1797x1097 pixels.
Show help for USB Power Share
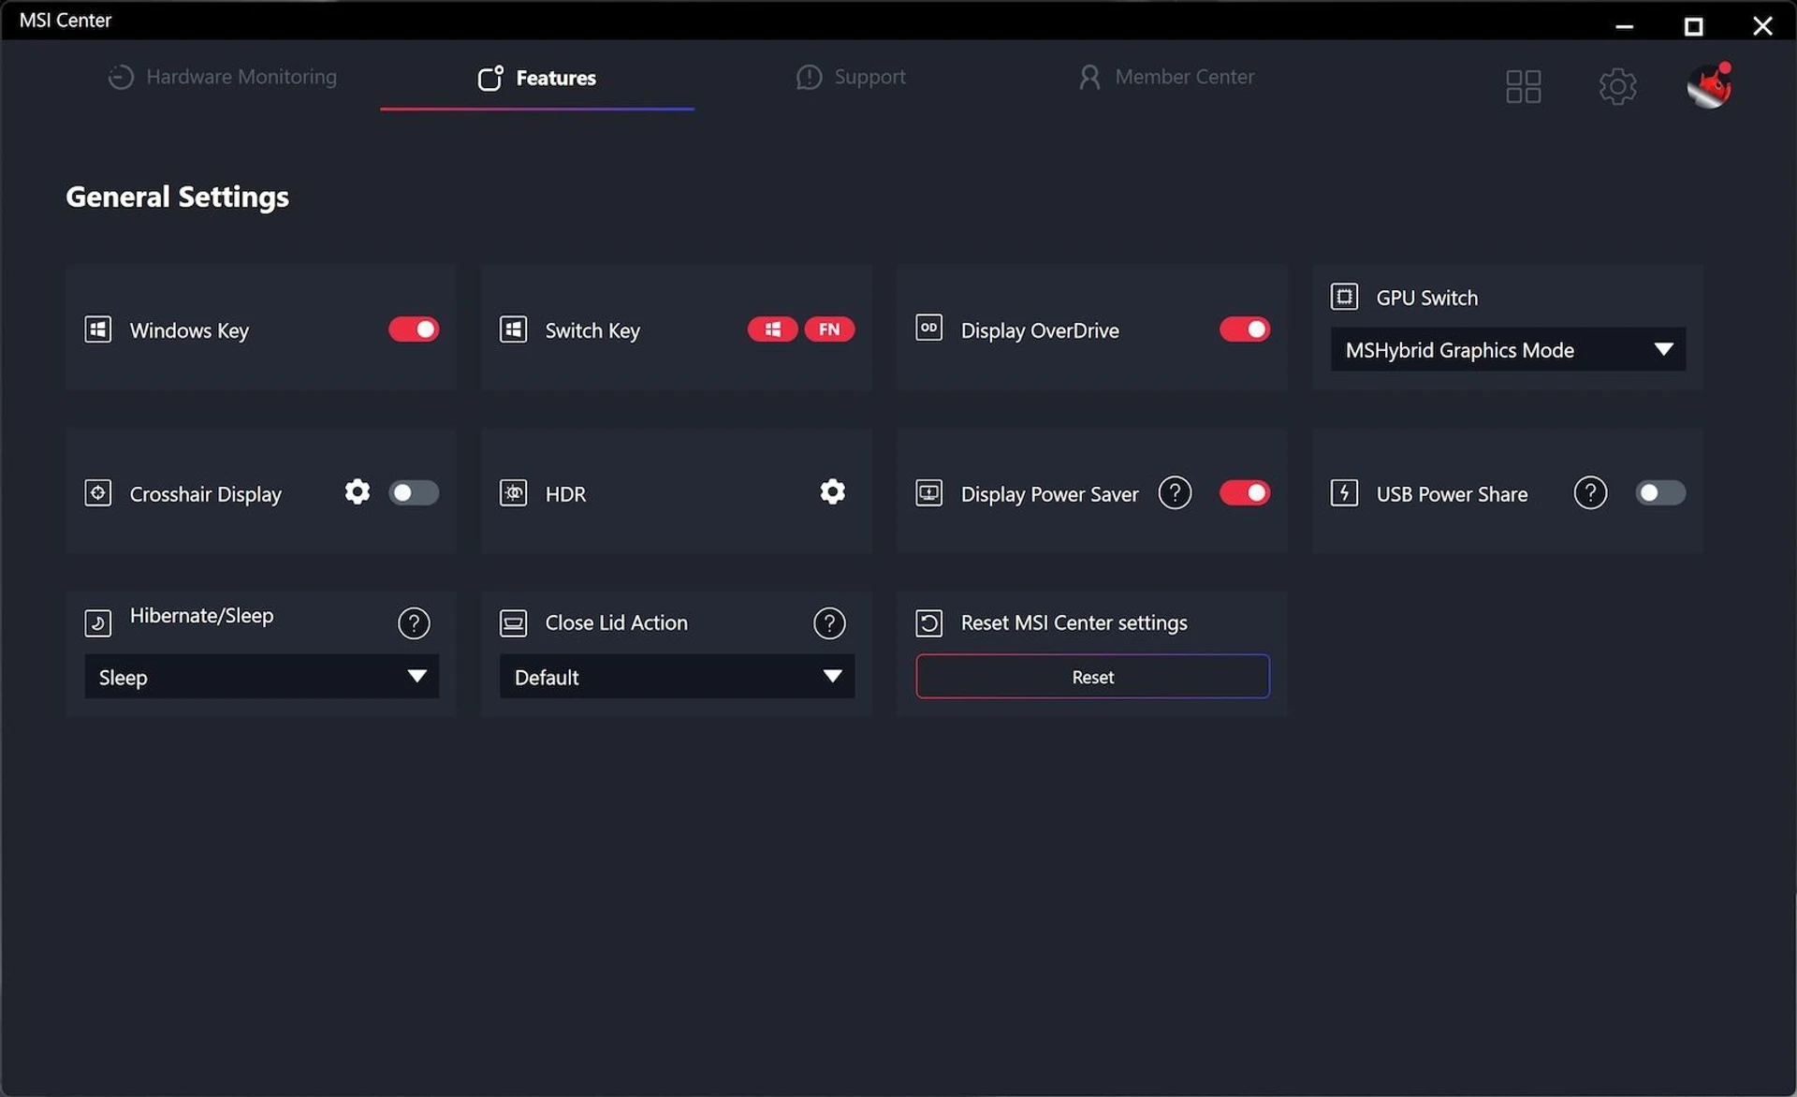(1590, 492)
